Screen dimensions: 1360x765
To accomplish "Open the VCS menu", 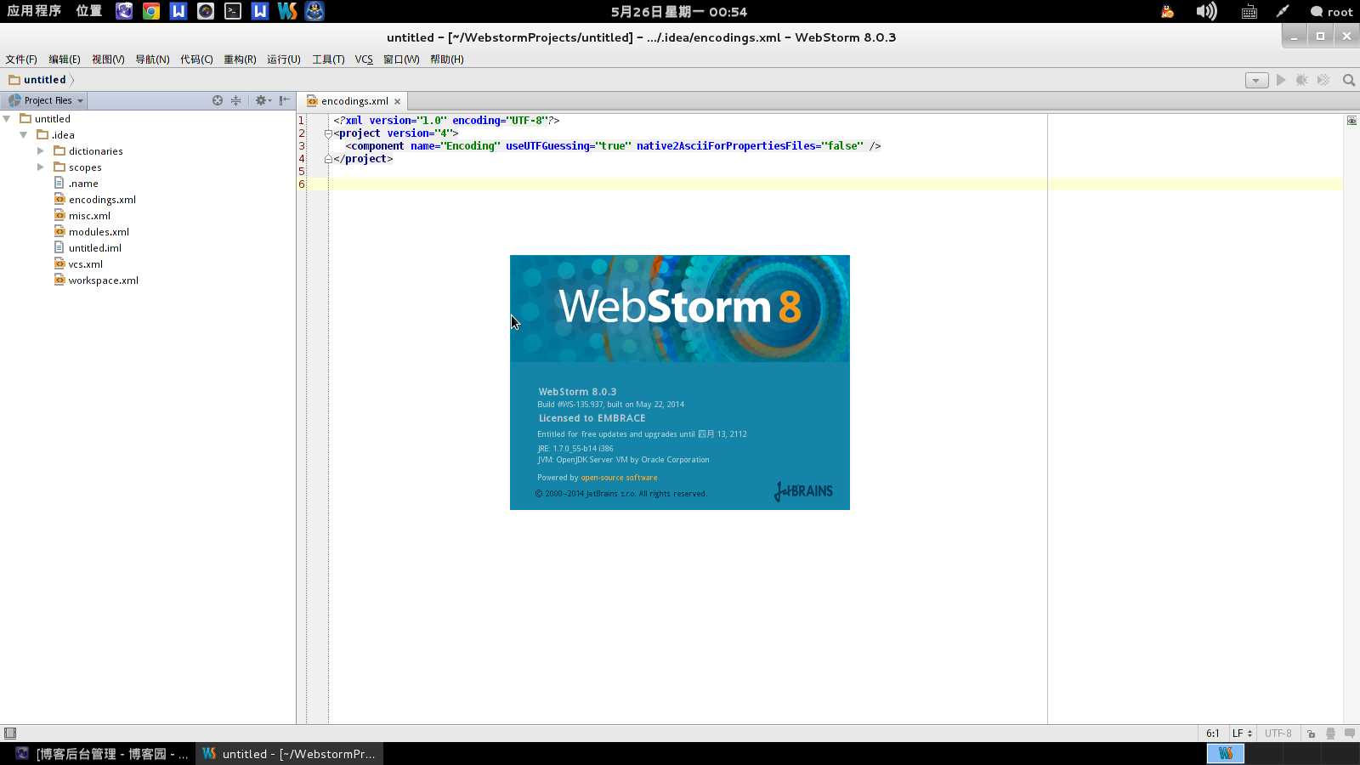I will tap(364, 59).
